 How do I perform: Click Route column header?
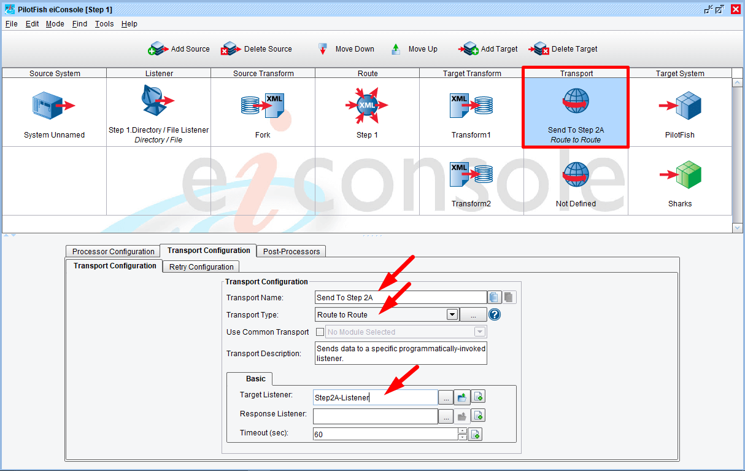click(x=368, y=73)
